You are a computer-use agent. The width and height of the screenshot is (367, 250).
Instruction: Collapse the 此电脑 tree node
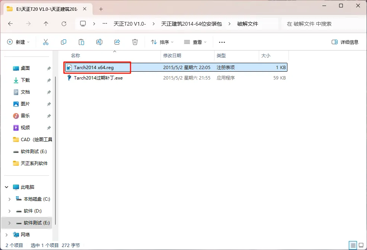(7, 187)
